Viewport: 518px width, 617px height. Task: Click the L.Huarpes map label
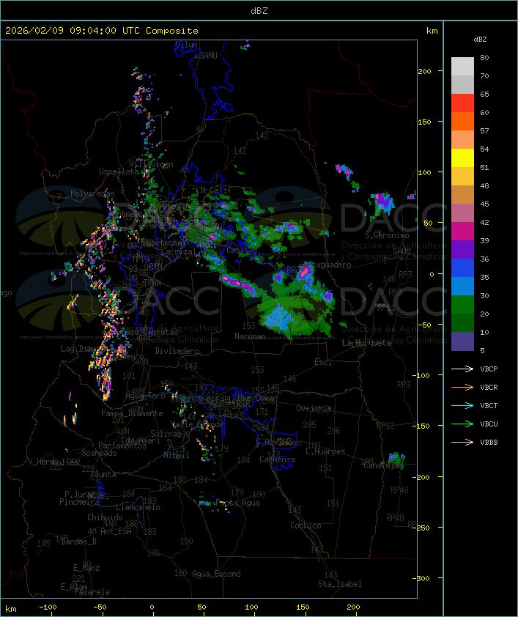[x=325, y=451]
